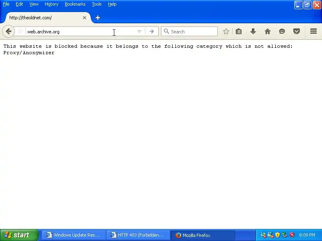The height and width of the screenshot is (241, 322).
Task: Close the Firefox window with X
Action: click(x=317, y=5)
